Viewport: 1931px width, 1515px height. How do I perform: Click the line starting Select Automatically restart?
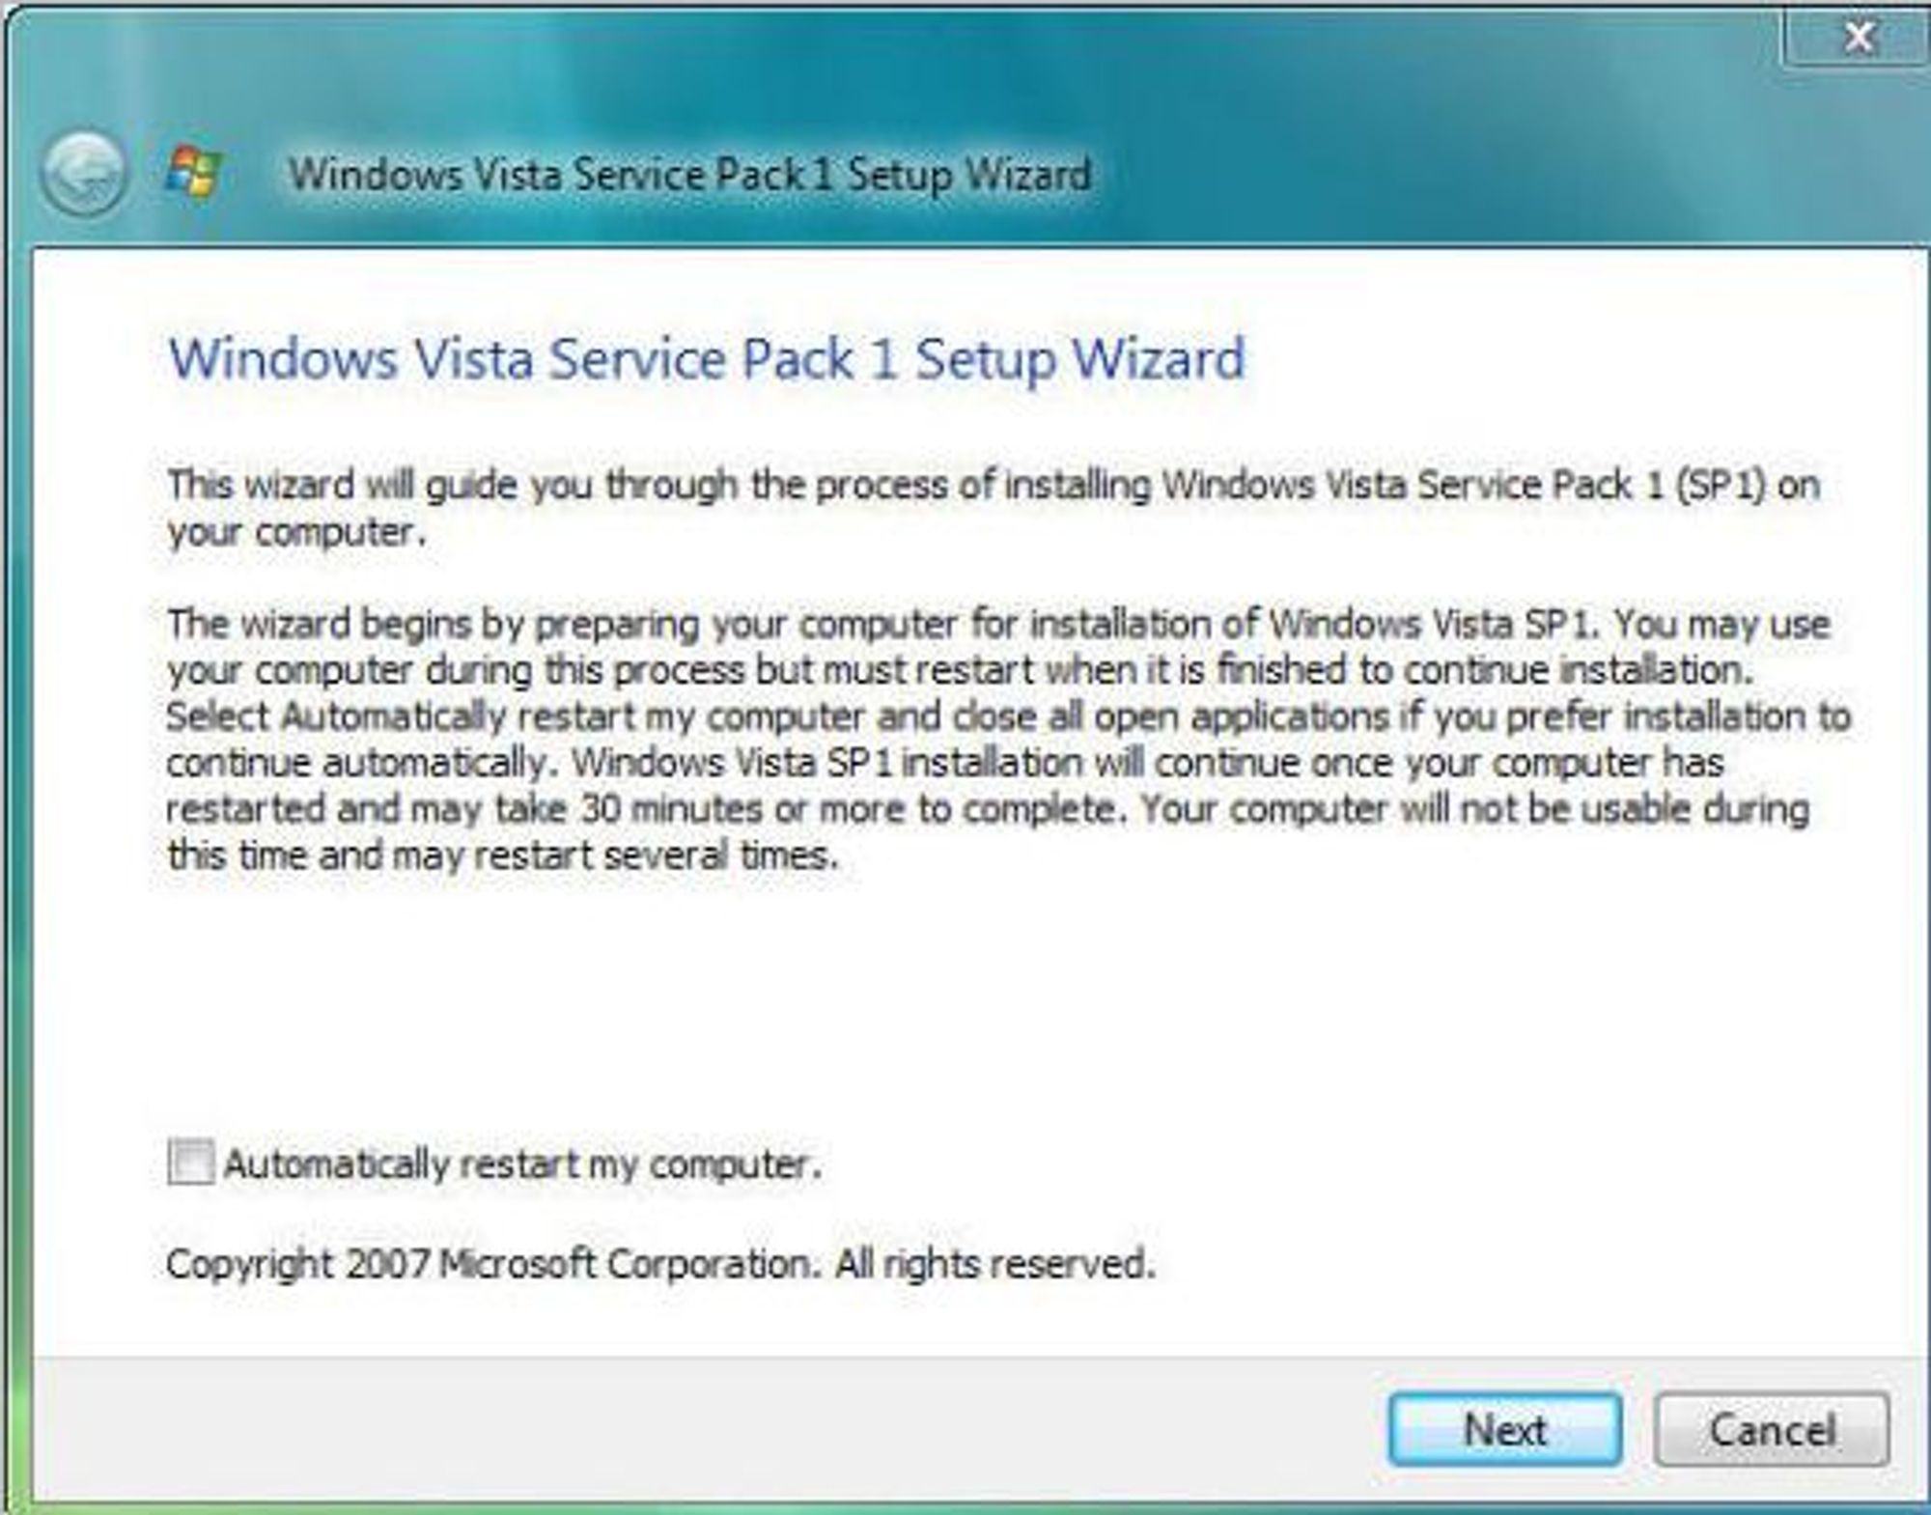[x=1008, y=716]
